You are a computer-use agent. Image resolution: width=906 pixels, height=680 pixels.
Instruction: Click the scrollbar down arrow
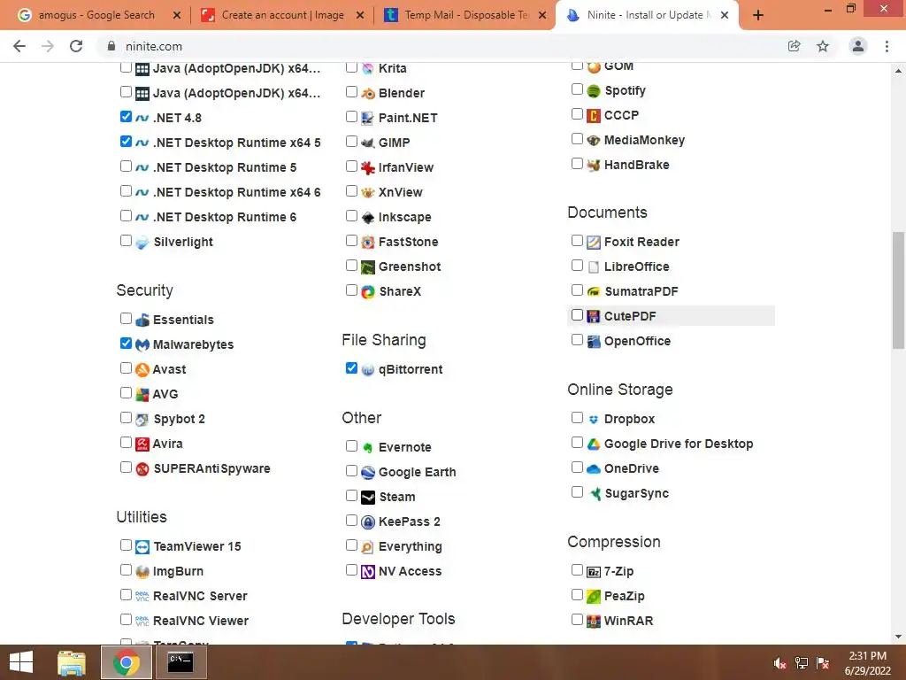point(898,637)
